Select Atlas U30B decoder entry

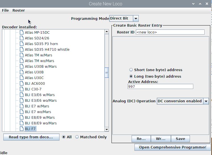tap(34, 72)
